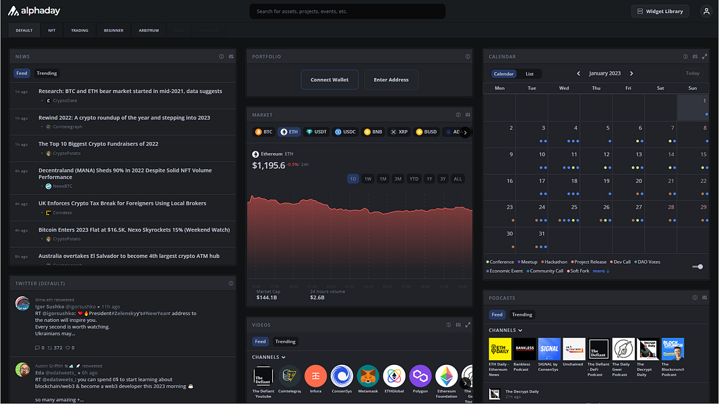Image resolution: width=719 pixels, height=404 pixels.
Task: Open the Podcasts widget options icon
Action: [x=705, y=298]
